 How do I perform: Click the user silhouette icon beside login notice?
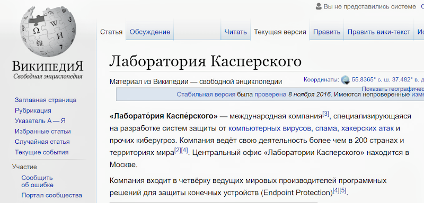click(x=319, y=6)
